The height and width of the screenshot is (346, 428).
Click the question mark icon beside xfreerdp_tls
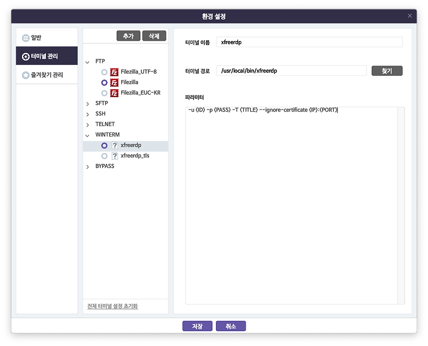pos(114,156)
